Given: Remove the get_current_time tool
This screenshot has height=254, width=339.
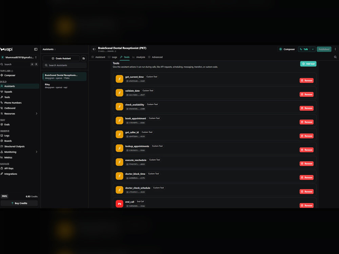Looking at the screenshot, I should click(x=306, y=81).
